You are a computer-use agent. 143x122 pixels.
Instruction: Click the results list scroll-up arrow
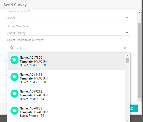coord(127,56)
